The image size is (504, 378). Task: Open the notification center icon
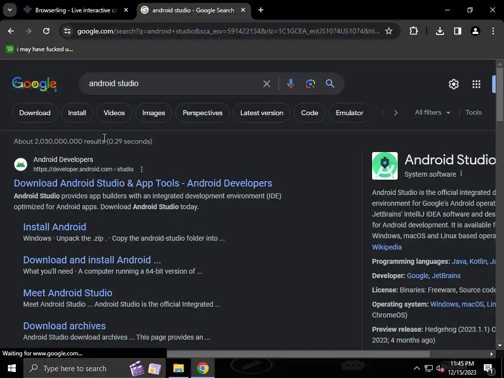(x=489, y=369)
